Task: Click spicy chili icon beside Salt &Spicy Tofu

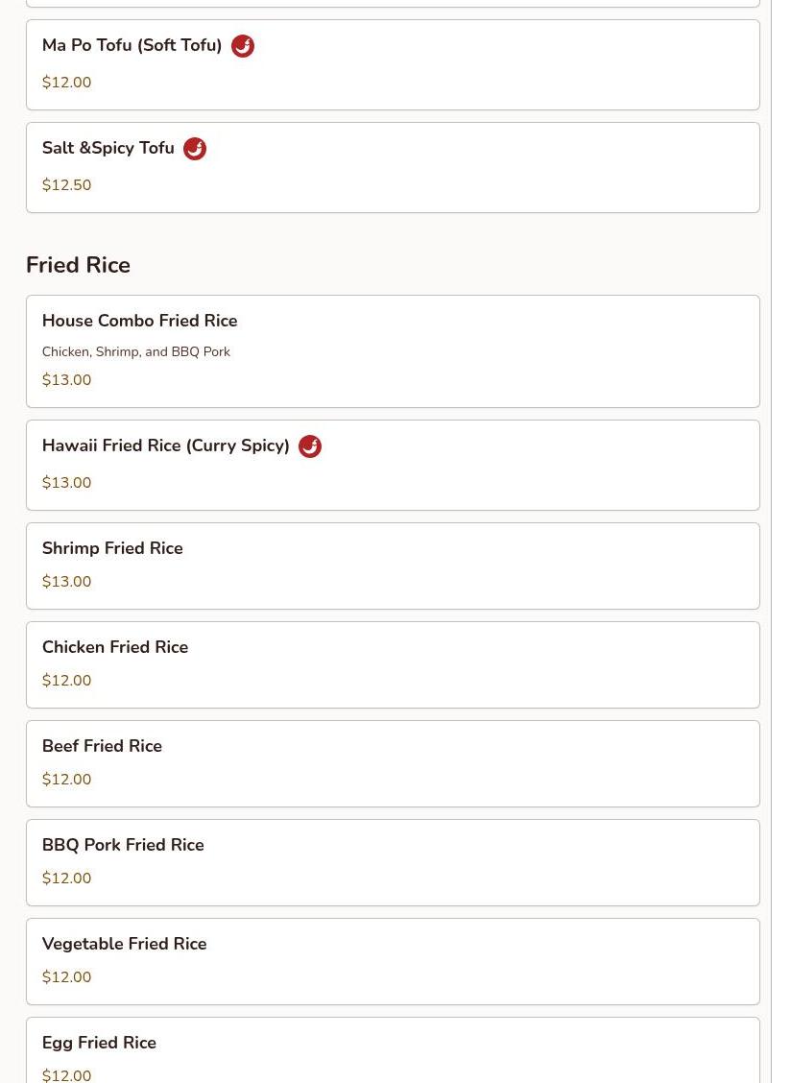Action: tap(195, 149)
